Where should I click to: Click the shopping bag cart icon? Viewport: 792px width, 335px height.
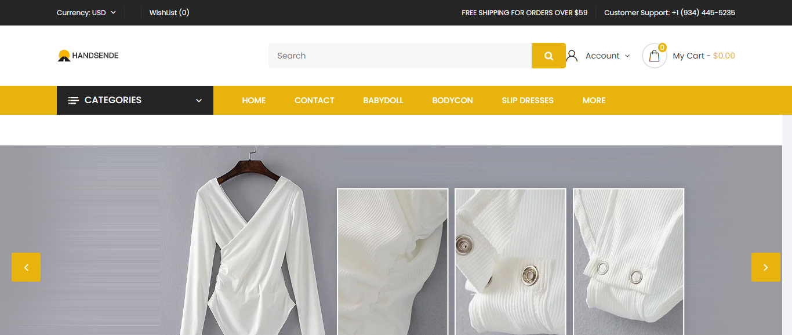(654, 56)
